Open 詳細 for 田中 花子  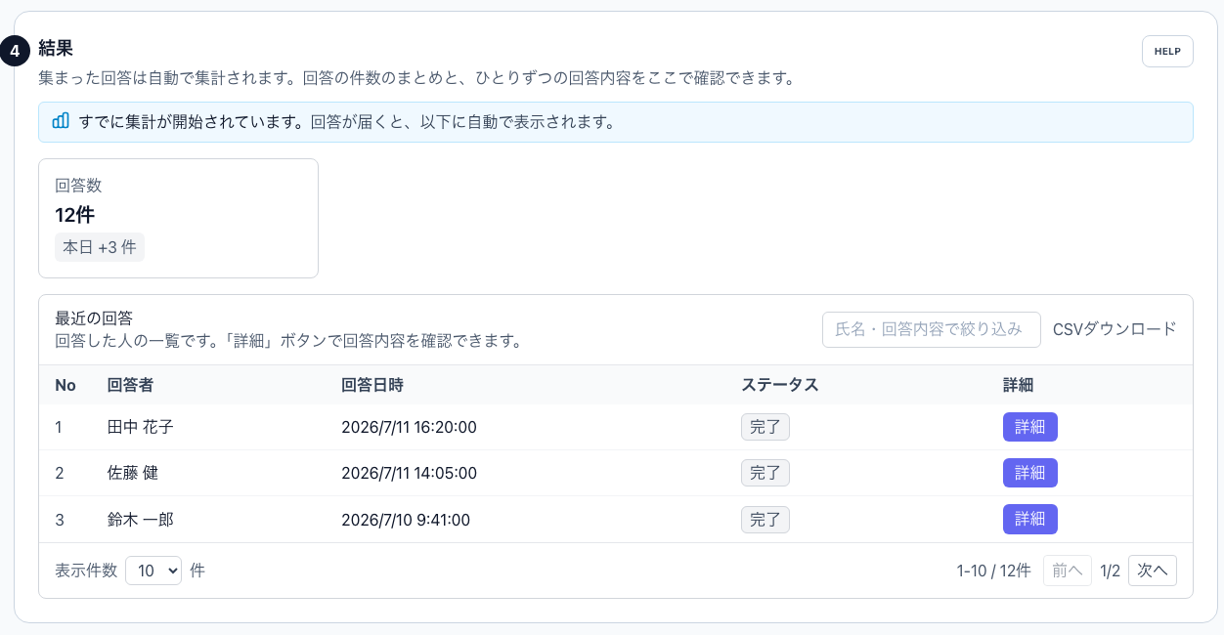coord(1030,427)
